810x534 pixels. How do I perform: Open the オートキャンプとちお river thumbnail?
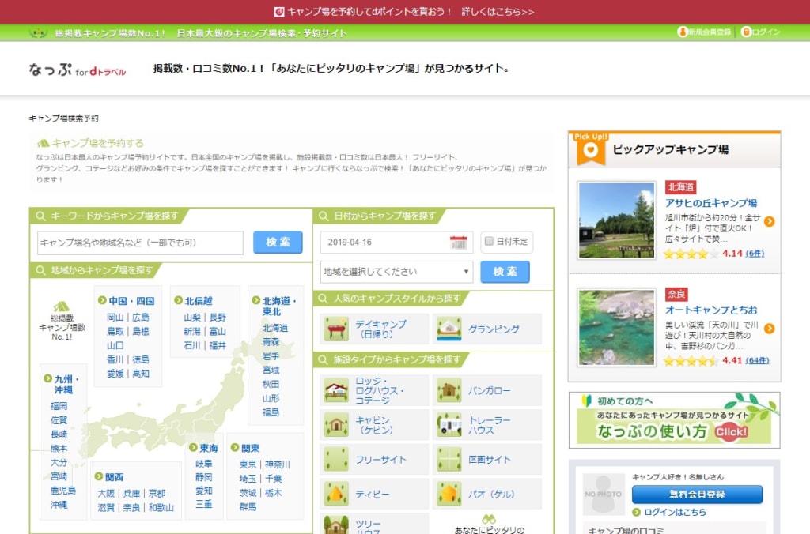[617, 328]
